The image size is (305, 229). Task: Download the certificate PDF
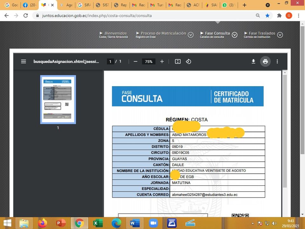pyautogui.click(x=253, y=61)
